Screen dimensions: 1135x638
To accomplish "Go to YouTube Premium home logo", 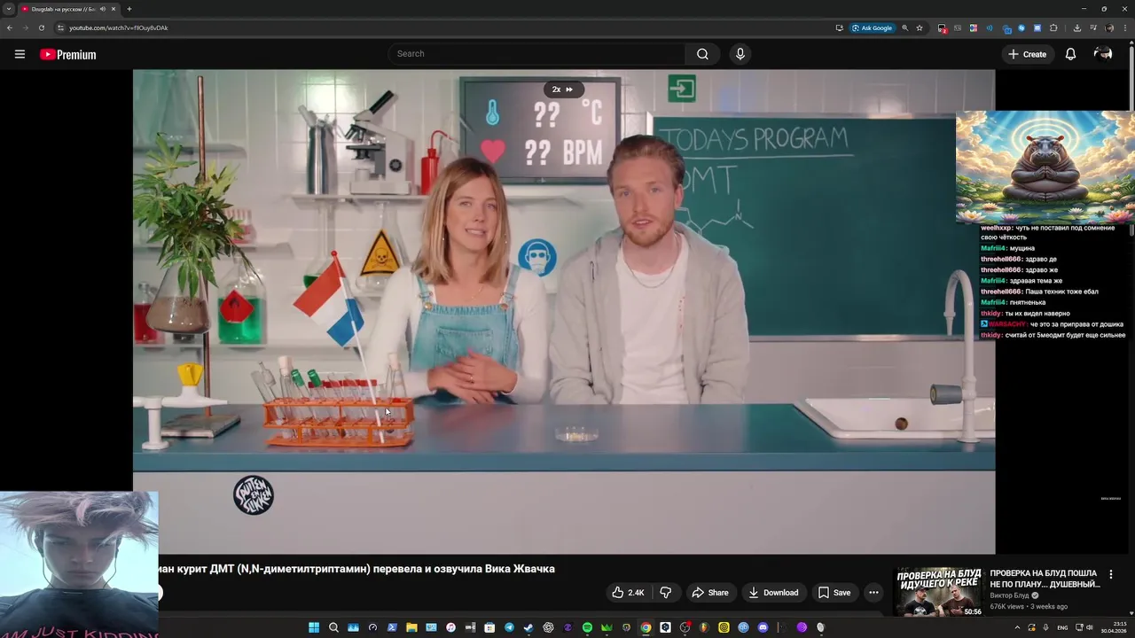I will coord(67,54).
